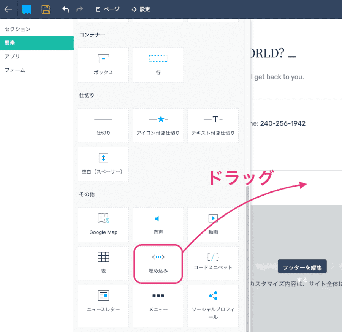Image resolution: width=342 pixels, height=332 pixels.
Task: Click the フッターを編集 button
Action: point(302,267)
